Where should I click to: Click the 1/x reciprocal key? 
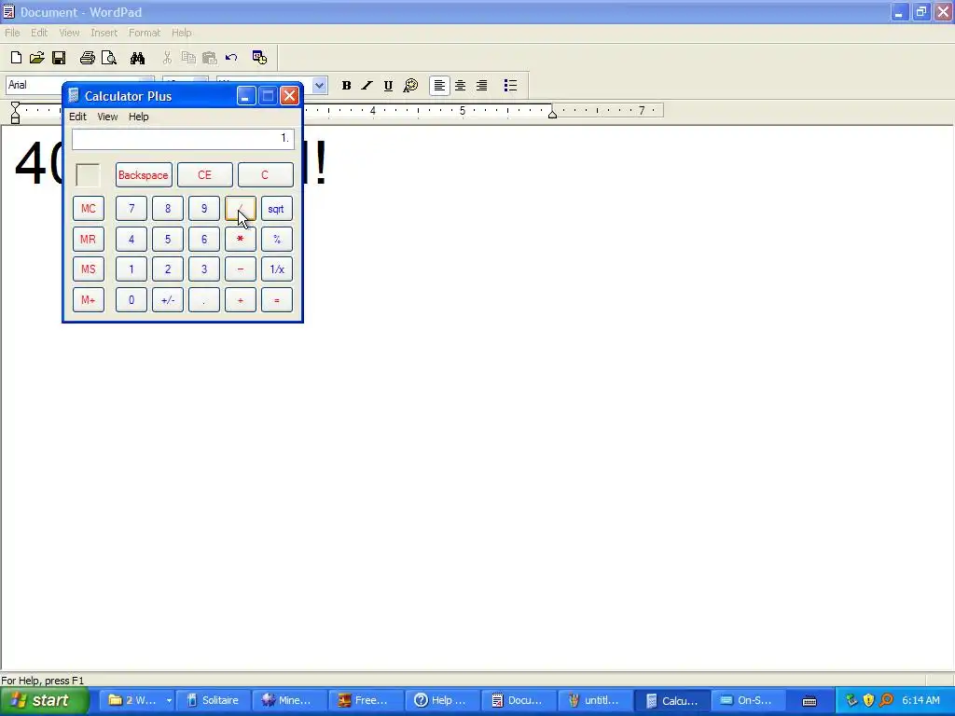click(276, 269)
